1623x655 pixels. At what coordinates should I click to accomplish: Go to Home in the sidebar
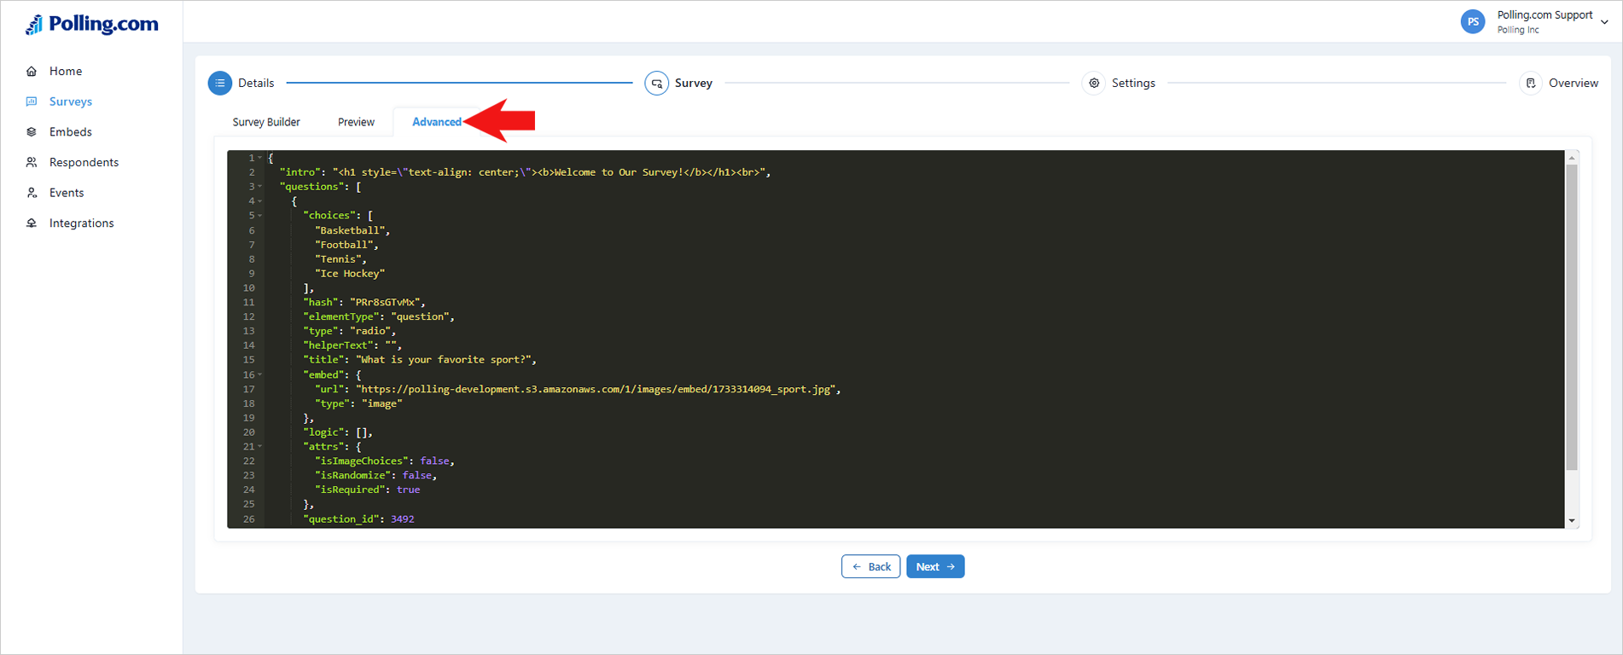[x=66, y=71]
